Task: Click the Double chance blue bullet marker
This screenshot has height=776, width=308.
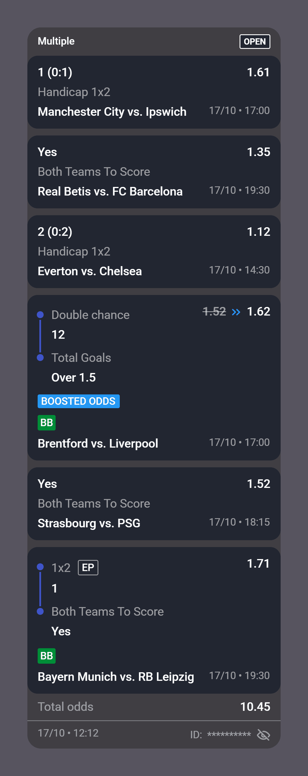Action: [40, 315]
